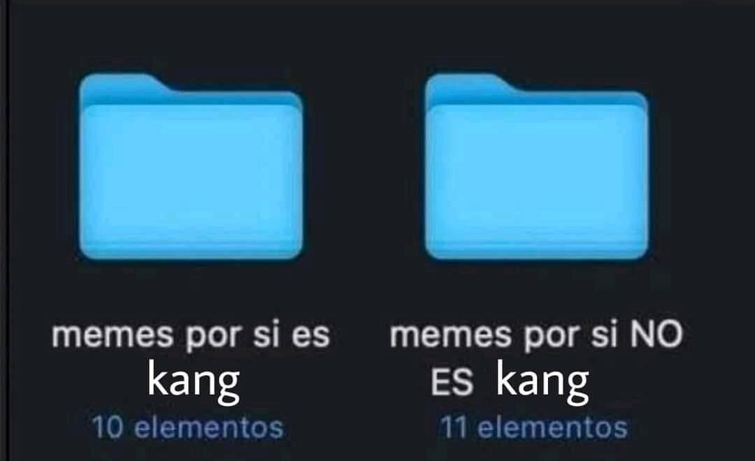This screenshot has height=461, width=755.
Task: Open the folder with 10 elementos
Action: coord(191,166)
